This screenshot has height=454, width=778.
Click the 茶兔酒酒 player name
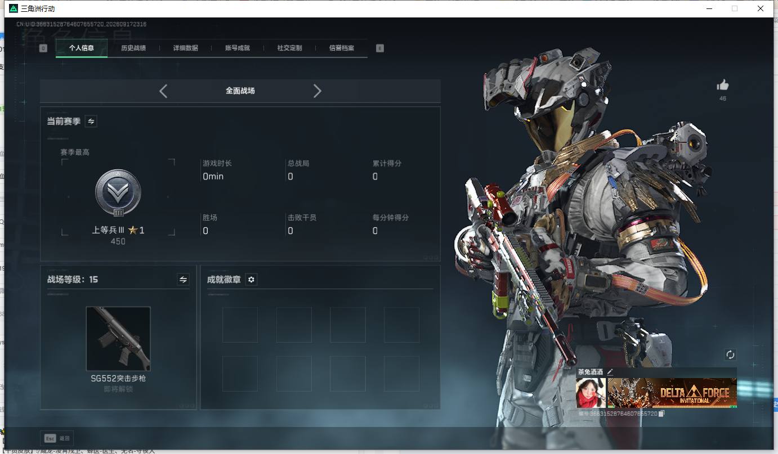[x=591, y=372]
